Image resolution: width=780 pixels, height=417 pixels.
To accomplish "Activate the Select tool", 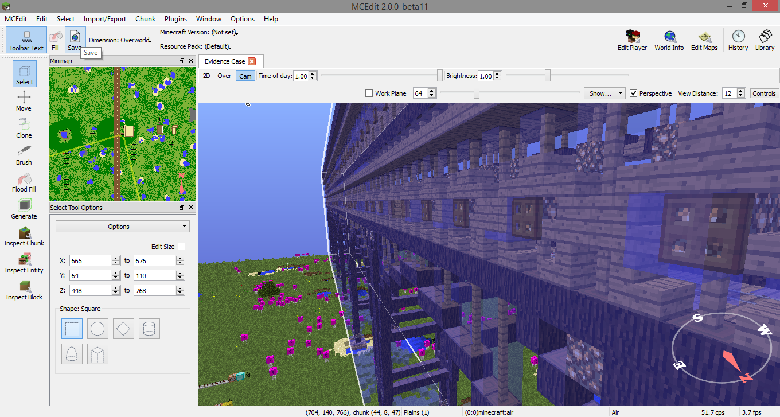I will point(25,74).
